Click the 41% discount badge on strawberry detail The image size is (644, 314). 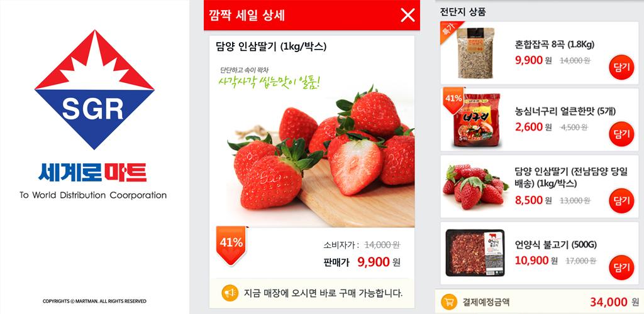[231, 245]
